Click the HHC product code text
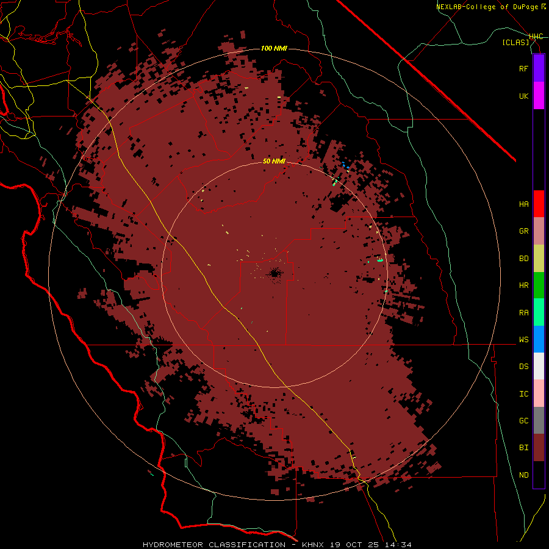This screenshot has width=549, height=549. pos(536,37)
